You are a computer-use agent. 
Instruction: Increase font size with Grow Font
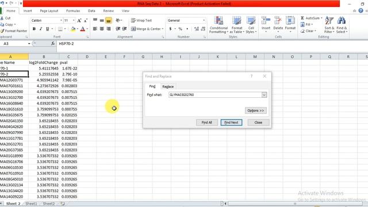click(x=79, y=21)
